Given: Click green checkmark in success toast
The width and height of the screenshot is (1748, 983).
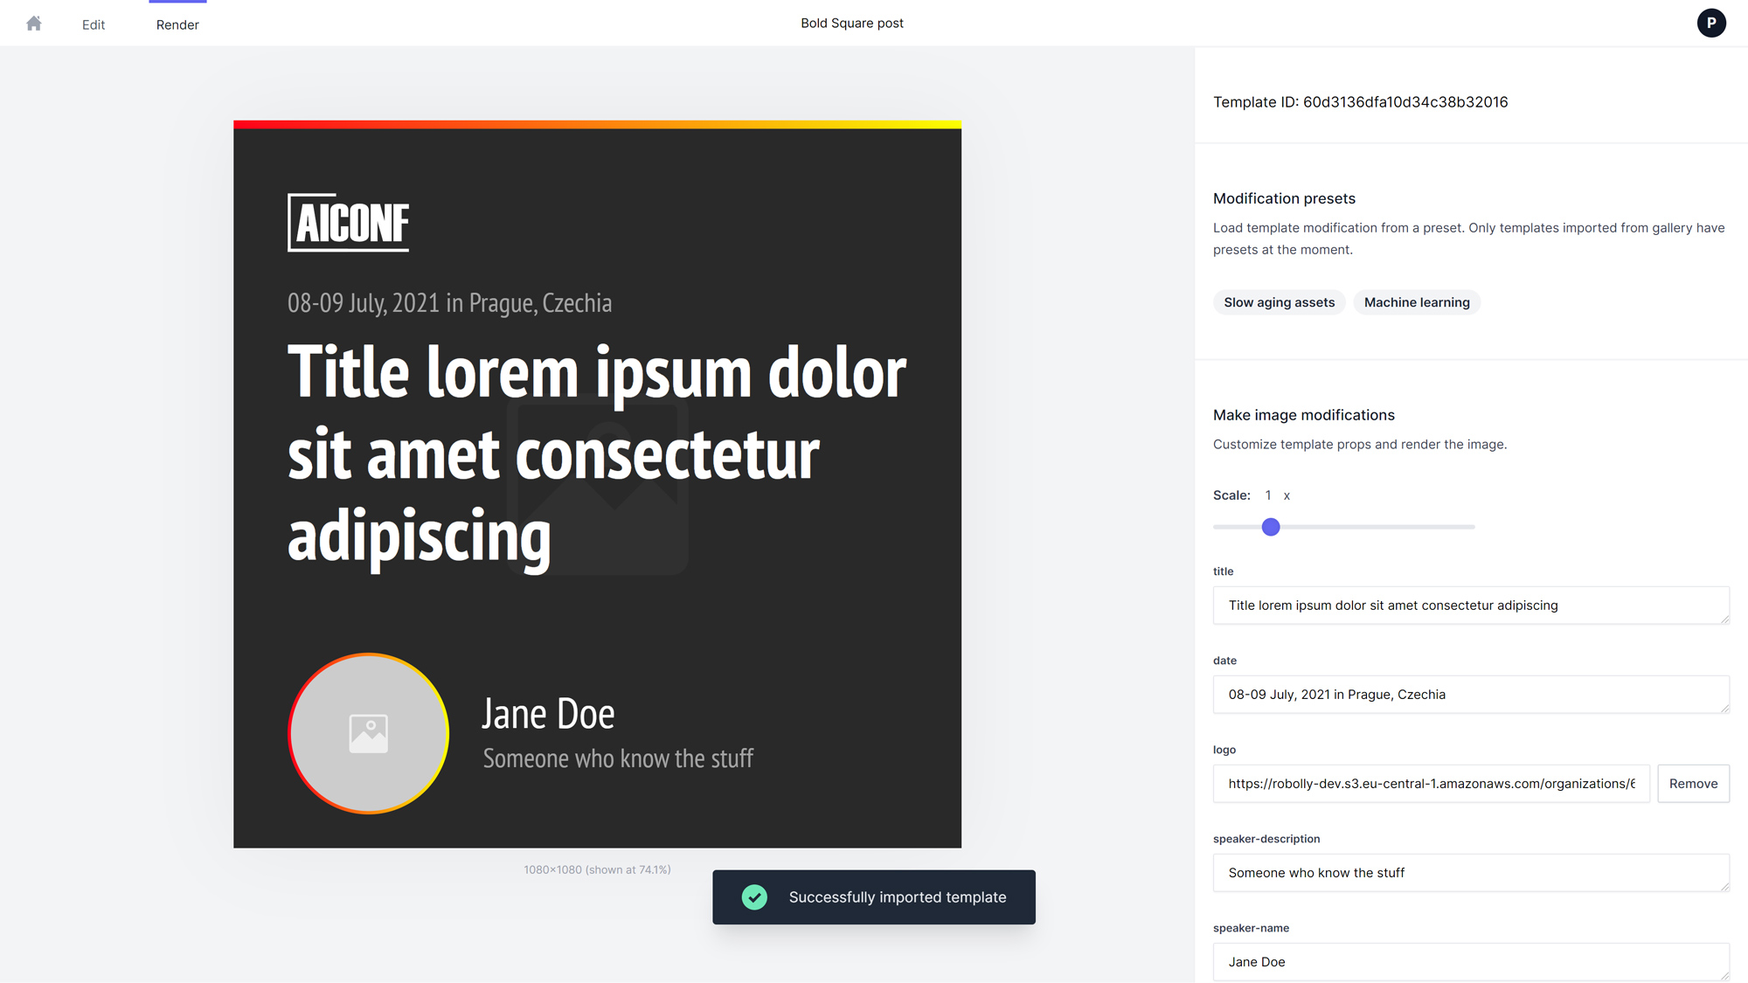Looking at the screenshot, I should (754, 896).
